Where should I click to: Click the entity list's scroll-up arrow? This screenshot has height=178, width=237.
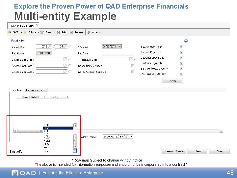pyautogui.click(x=75, y=125)
